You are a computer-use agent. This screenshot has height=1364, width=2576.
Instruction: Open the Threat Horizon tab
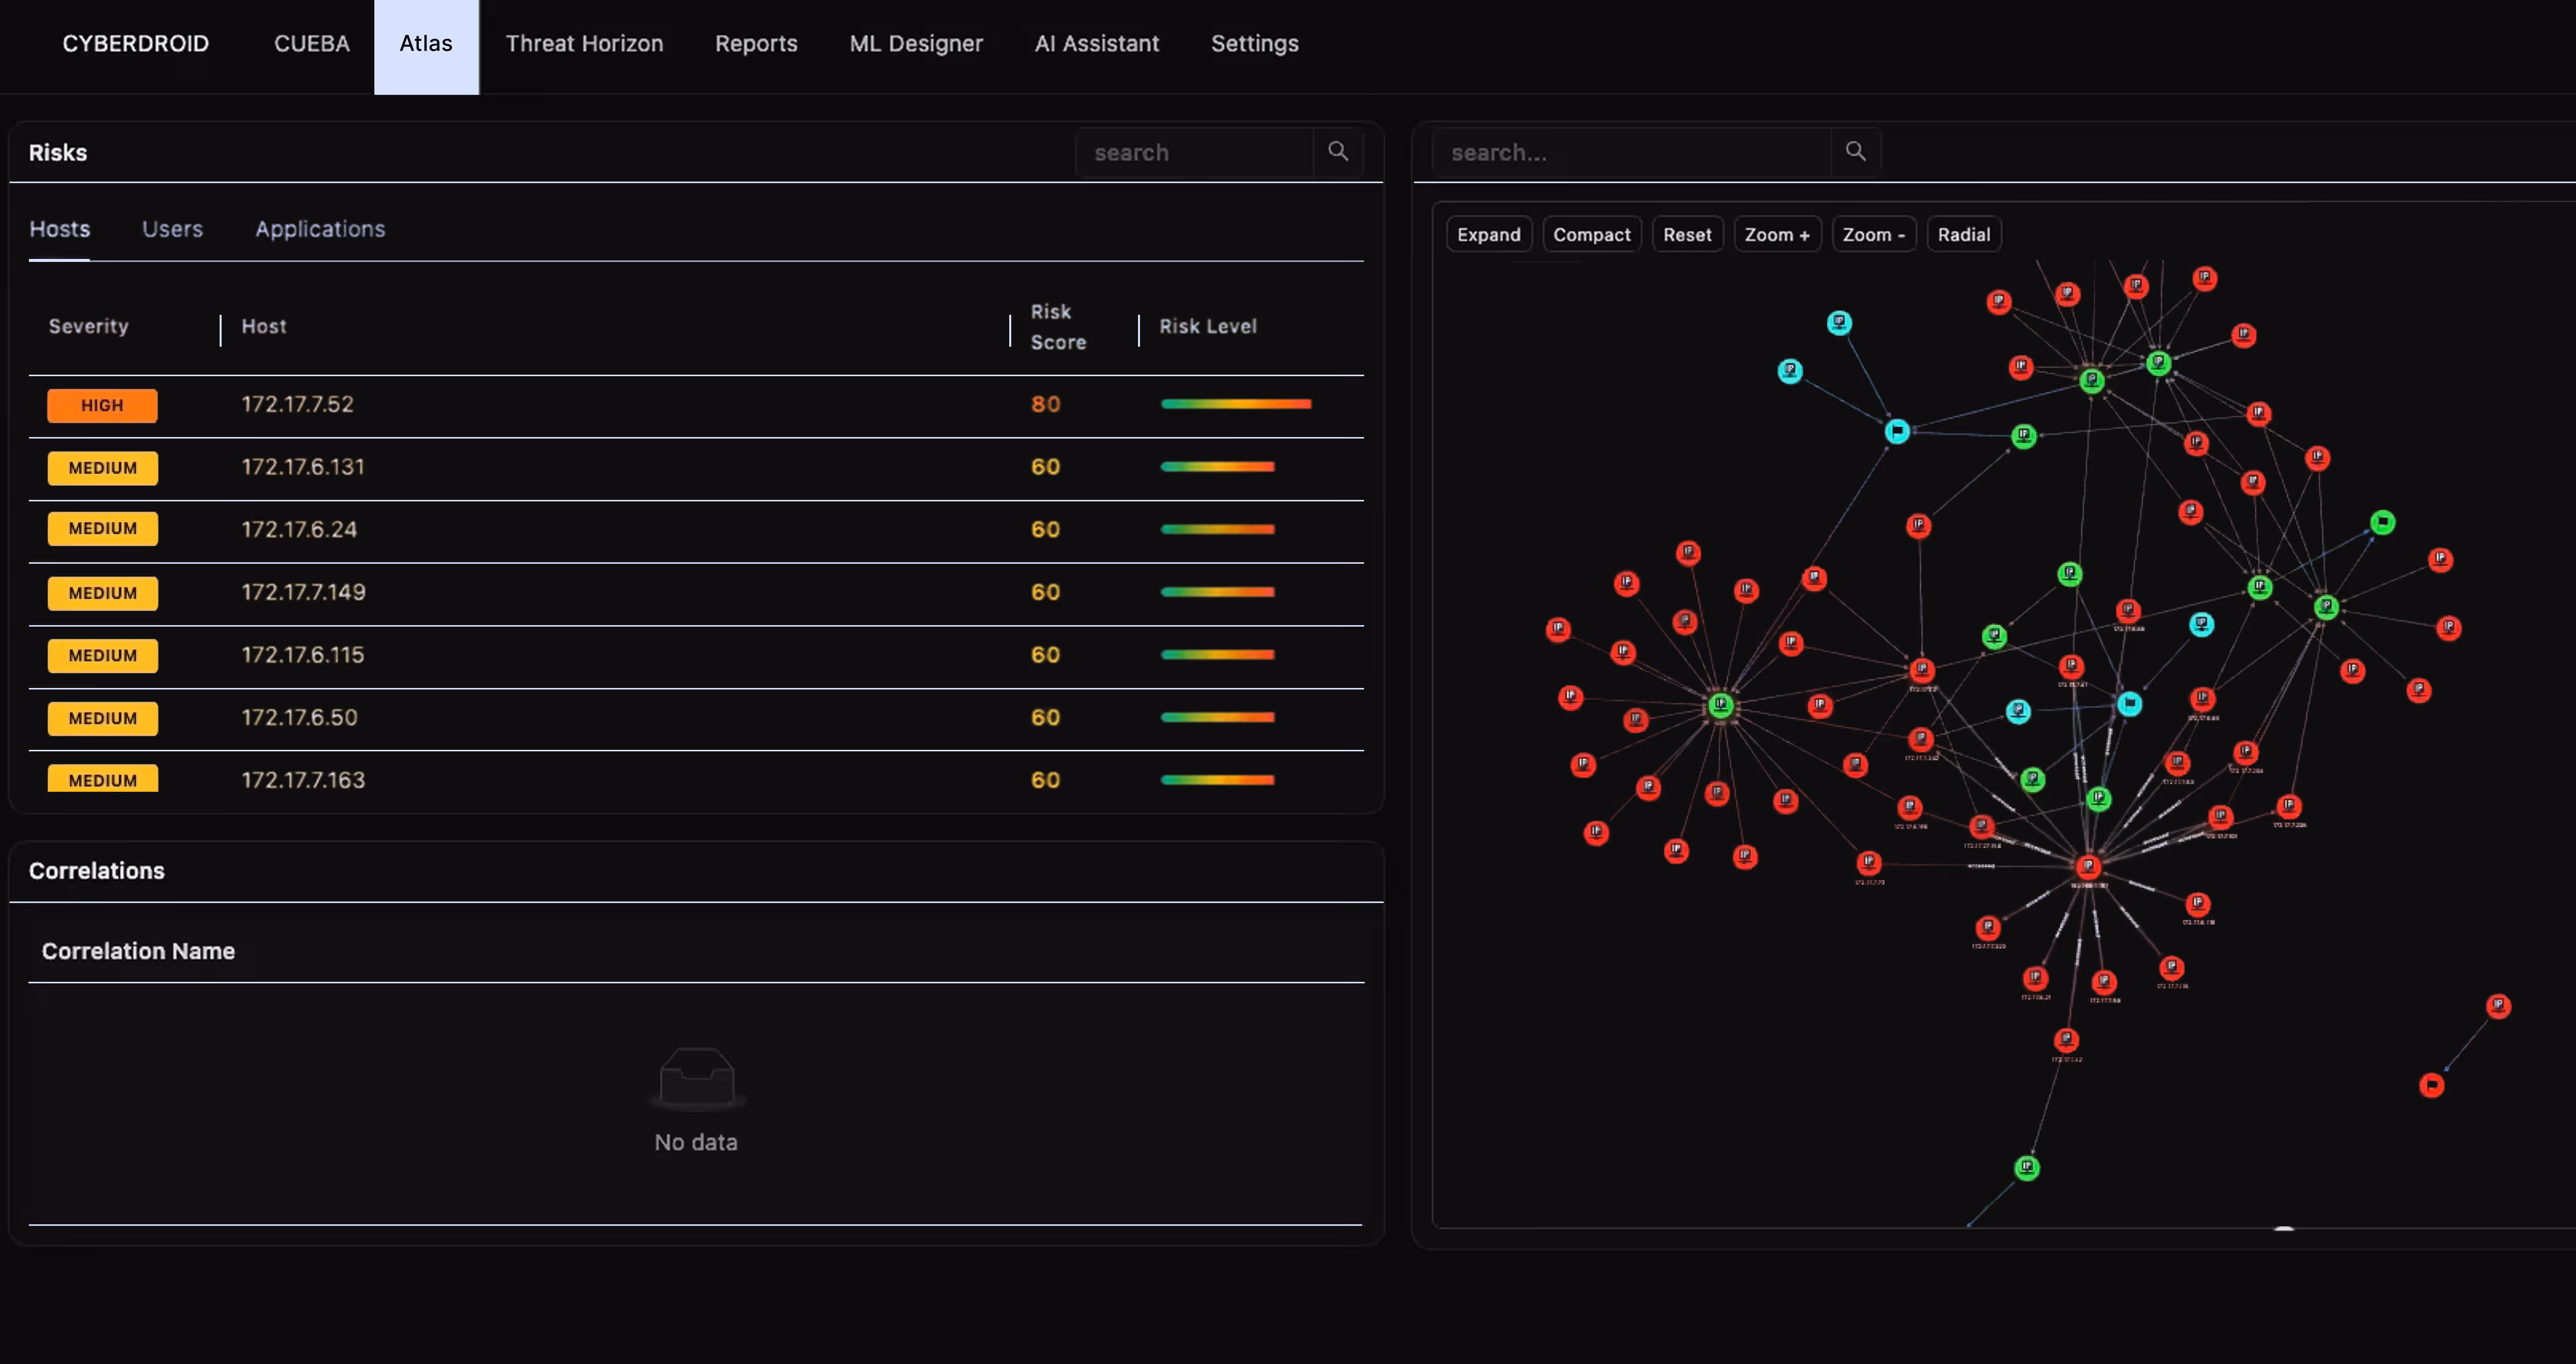click(x=584, y=44)
